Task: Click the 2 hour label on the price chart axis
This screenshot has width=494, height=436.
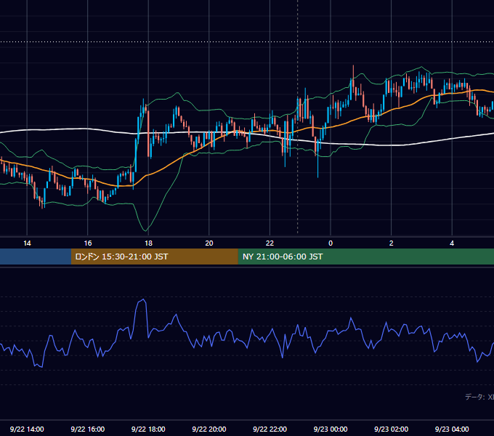Action: coord(392,243)
